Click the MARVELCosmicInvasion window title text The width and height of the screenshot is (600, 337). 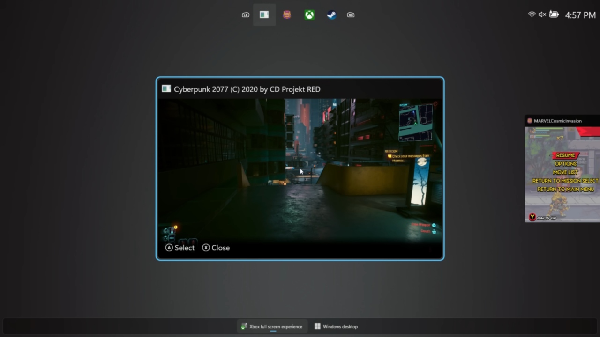[558, 121]
